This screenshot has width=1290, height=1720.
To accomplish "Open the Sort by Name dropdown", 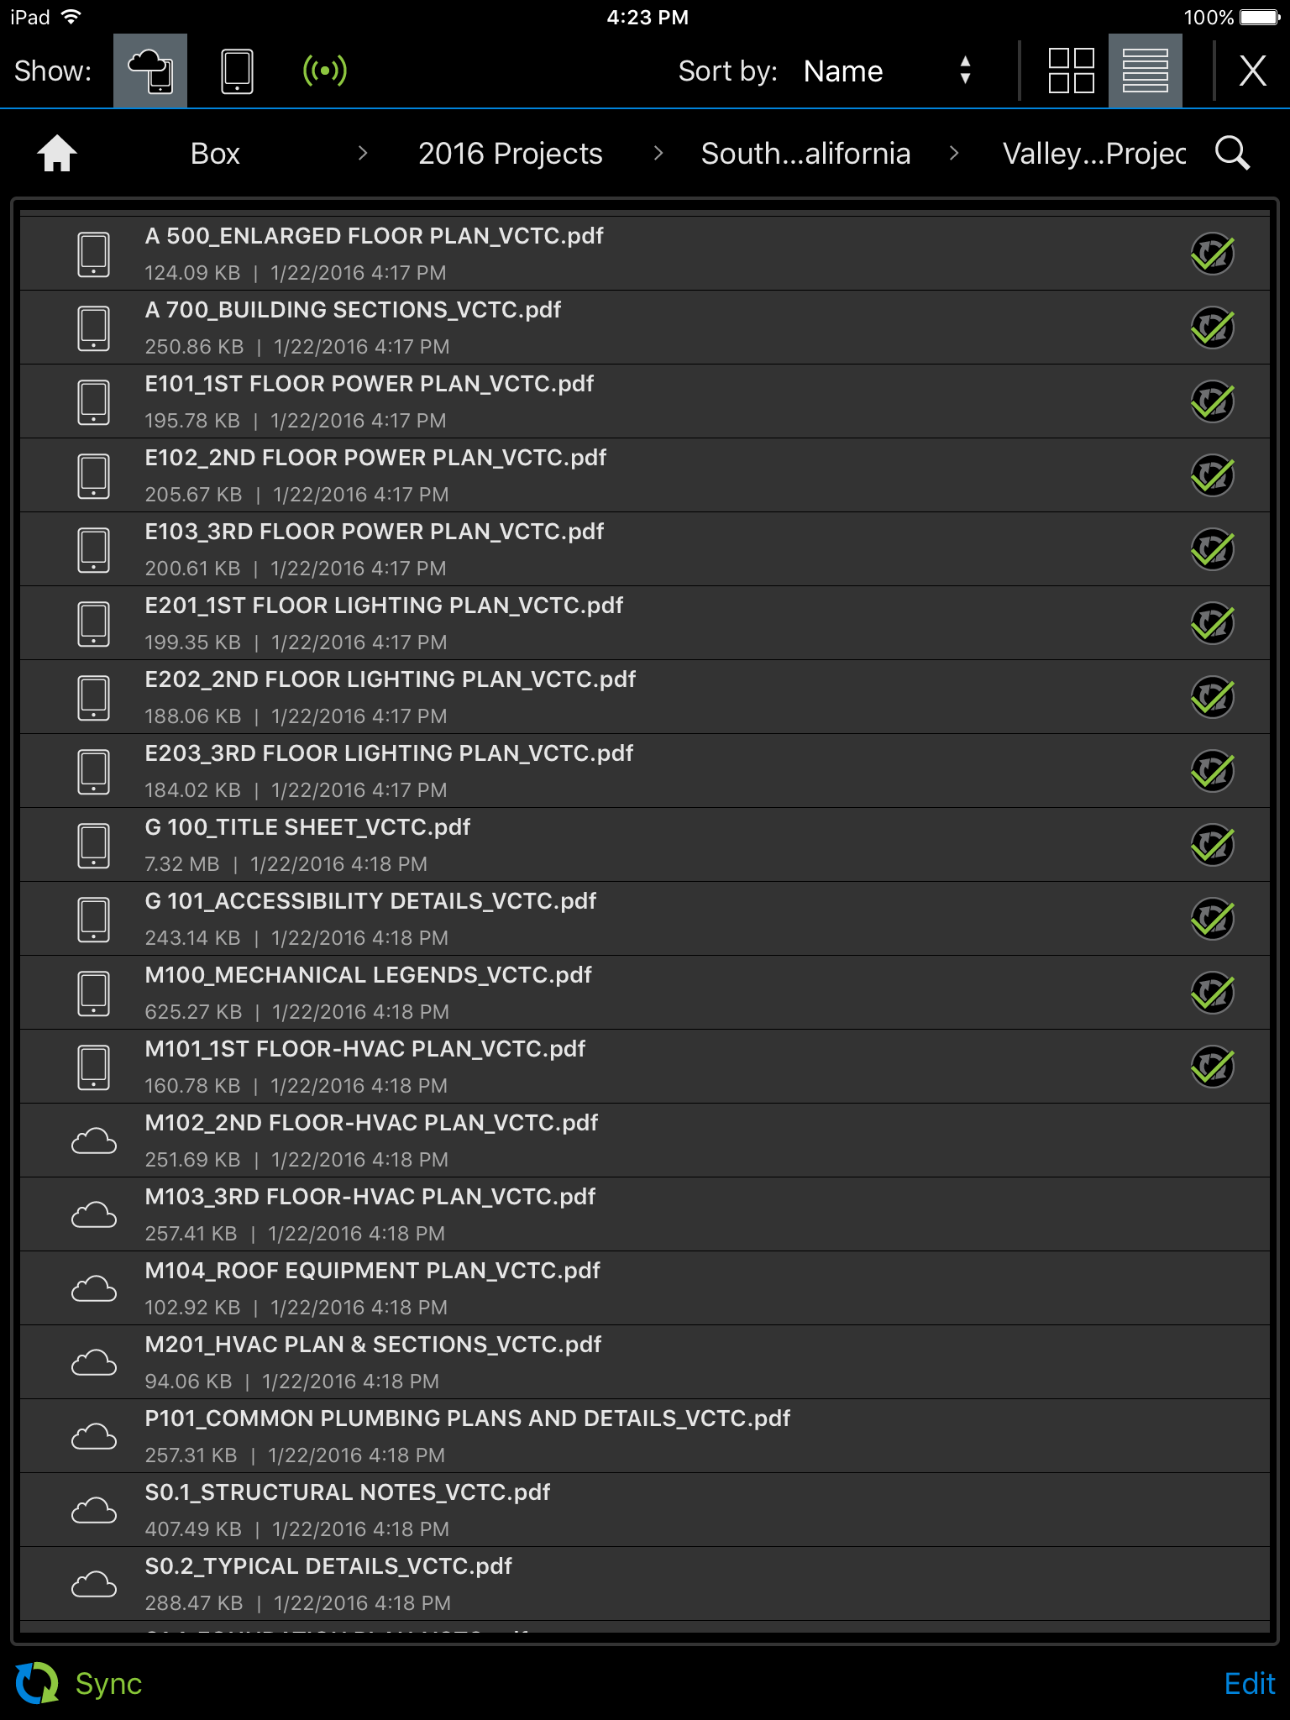I will click(x=842, y=71).
